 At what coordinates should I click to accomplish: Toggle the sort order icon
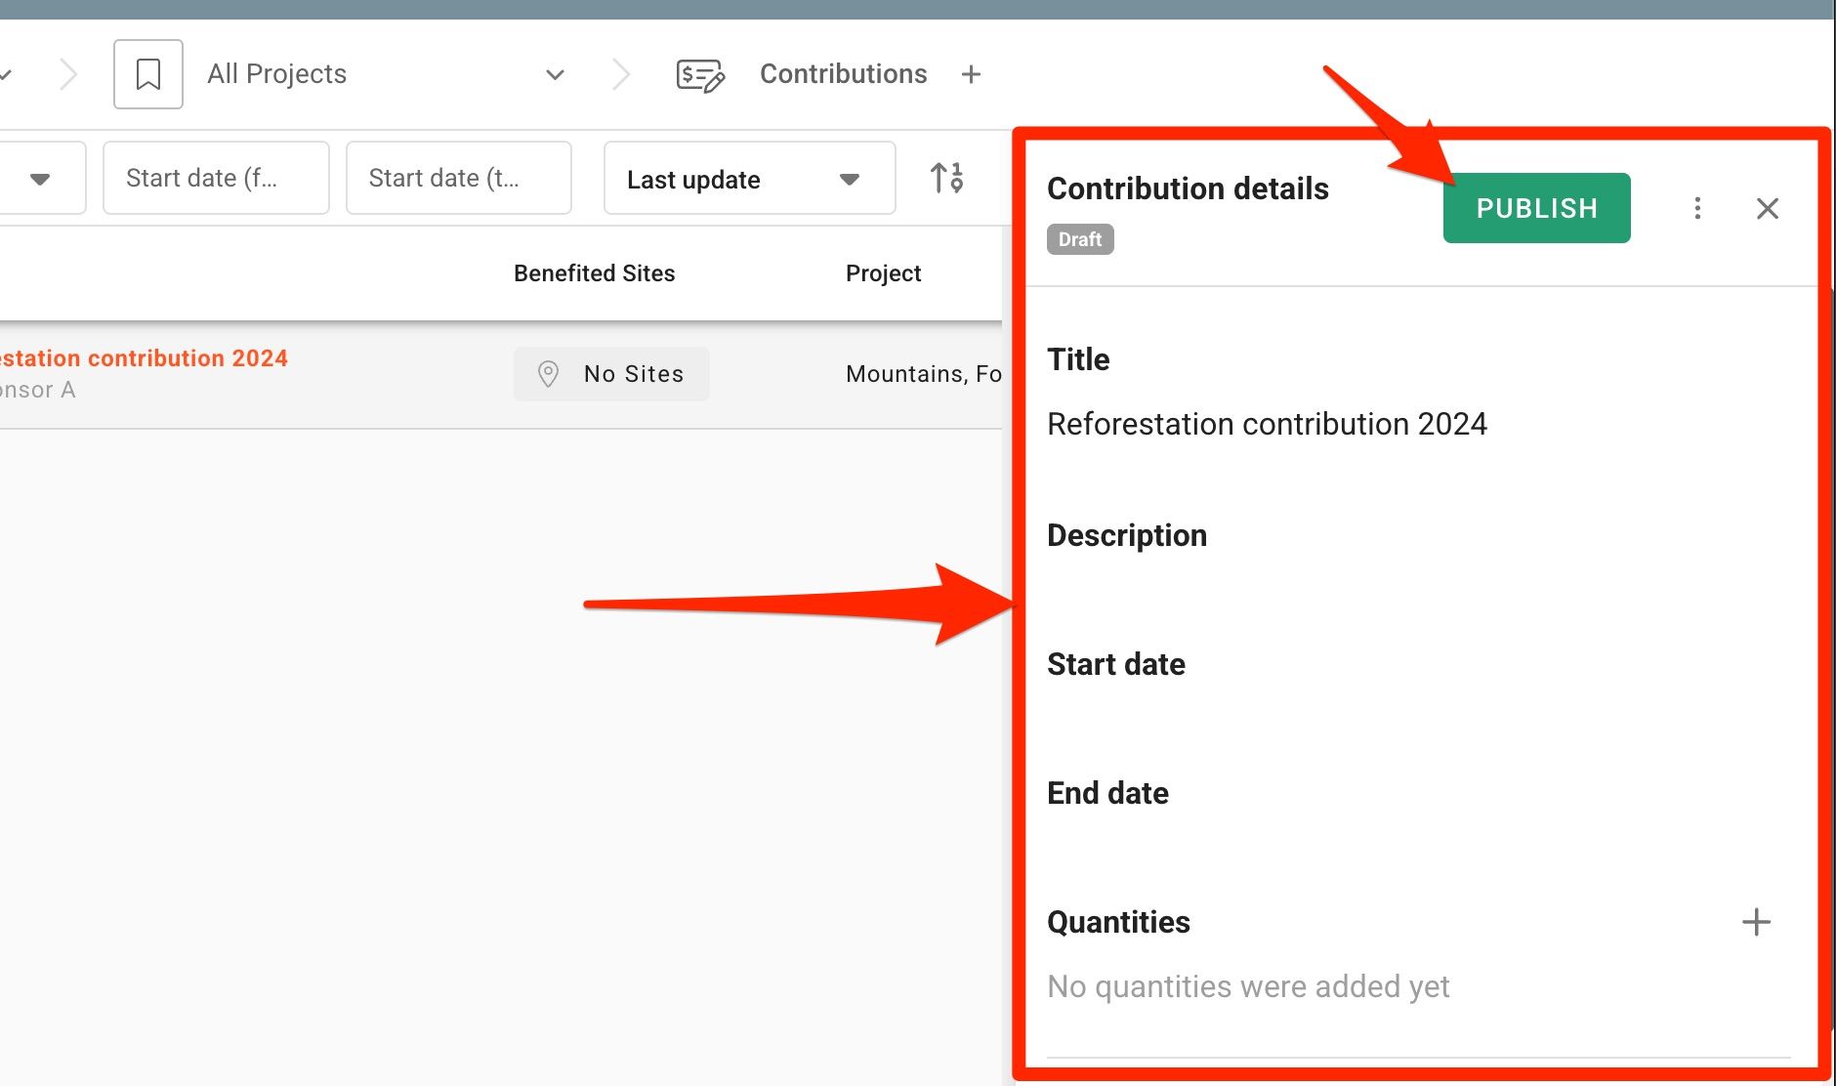click(946, 178)
